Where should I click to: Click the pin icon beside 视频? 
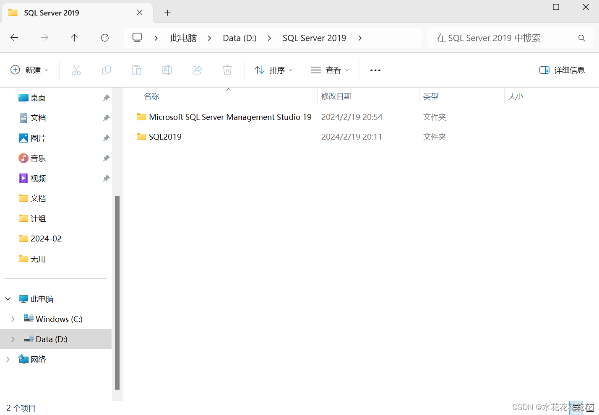[x=106, y=178]
